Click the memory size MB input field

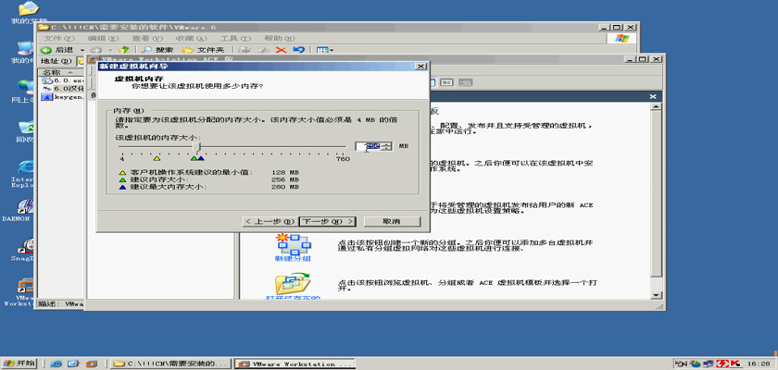[368, 146]
